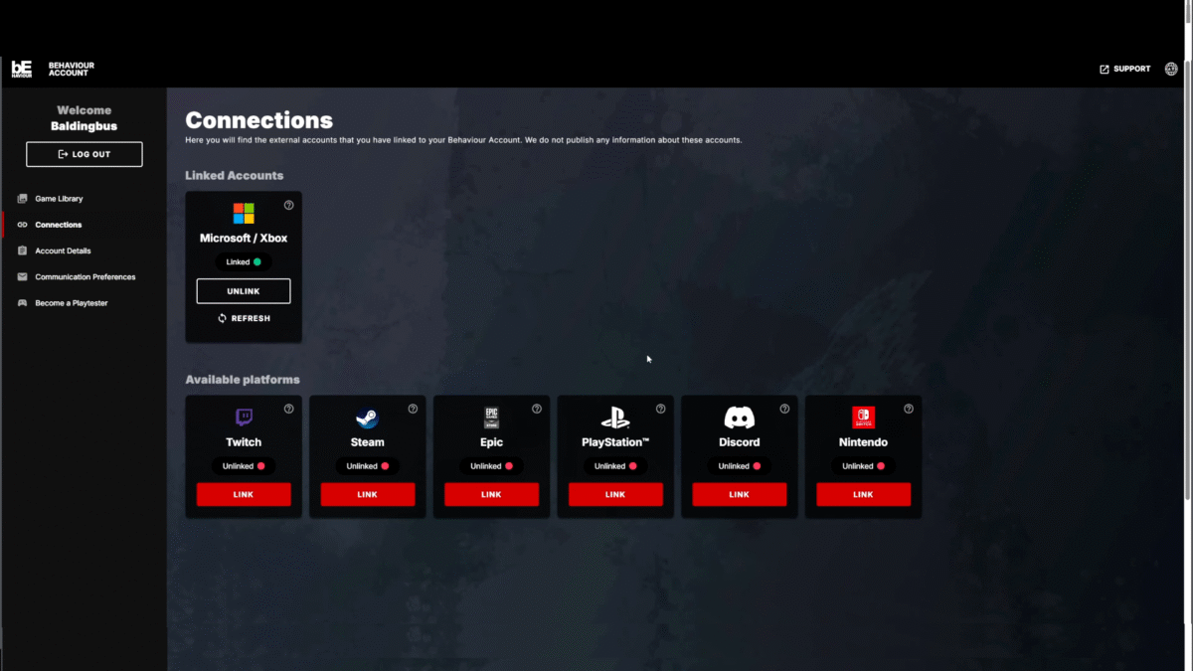Click the Discord logo

739,418
